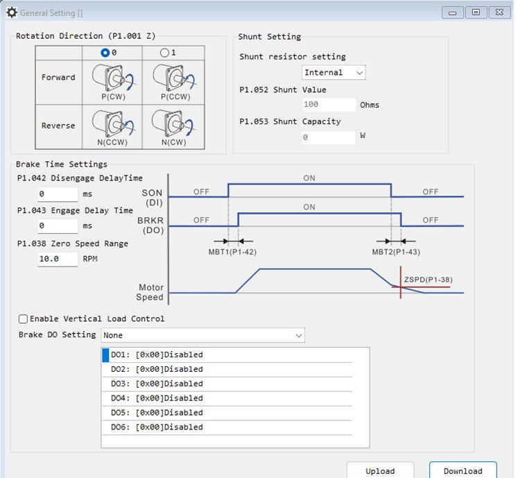Expand the Brake DO Setting dropdown
Image resolution: width=516 pixels, height=478 pixels.
pyautogui.click(x=203, y=335)
